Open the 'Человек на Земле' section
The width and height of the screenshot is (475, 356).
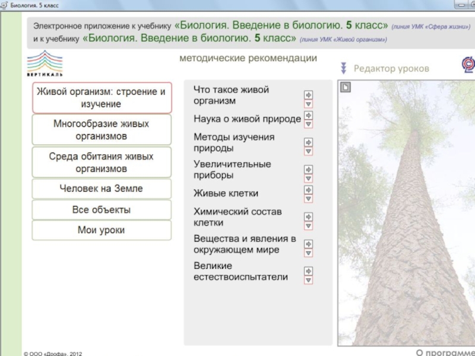(101, 189)
